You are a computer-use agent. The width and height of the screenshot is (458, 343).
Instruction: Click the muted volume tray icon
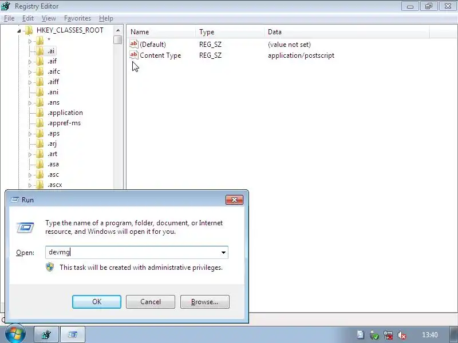point(402,335)
